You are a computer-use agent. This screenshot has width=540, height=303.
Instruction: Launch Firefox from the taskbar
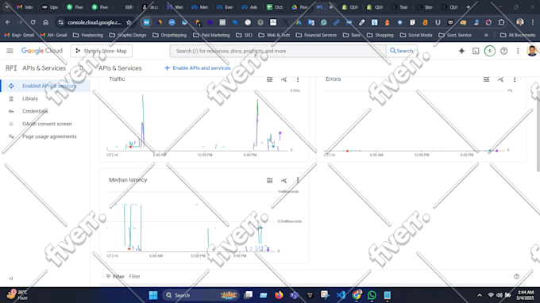tap(279, 295)
